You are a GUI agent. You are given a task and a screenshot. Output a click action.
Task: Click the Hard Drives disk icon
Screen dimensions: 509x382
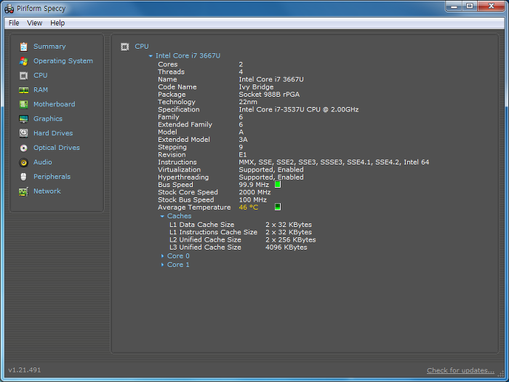coord(23,133)
